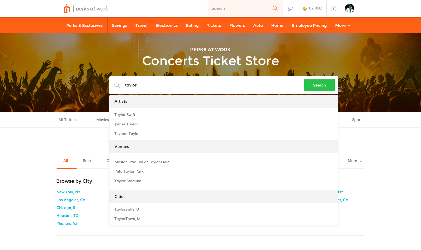Screen dimensions: 421x250
Task: Select Taylor Swift from artist suggestions
Action: 125,115
